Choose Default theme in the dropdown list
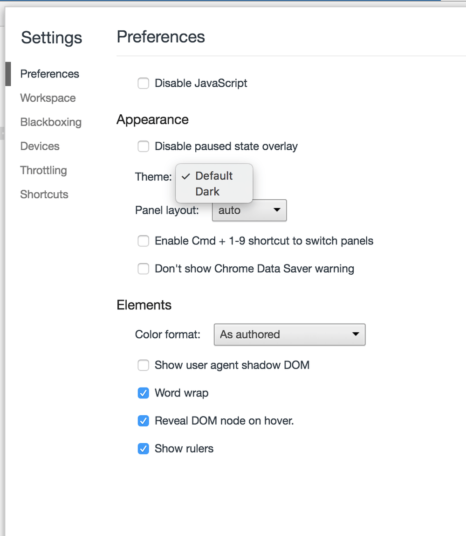The width and height of the screenshot is (466, 536). pyautogui.click(x=214, y=176)
